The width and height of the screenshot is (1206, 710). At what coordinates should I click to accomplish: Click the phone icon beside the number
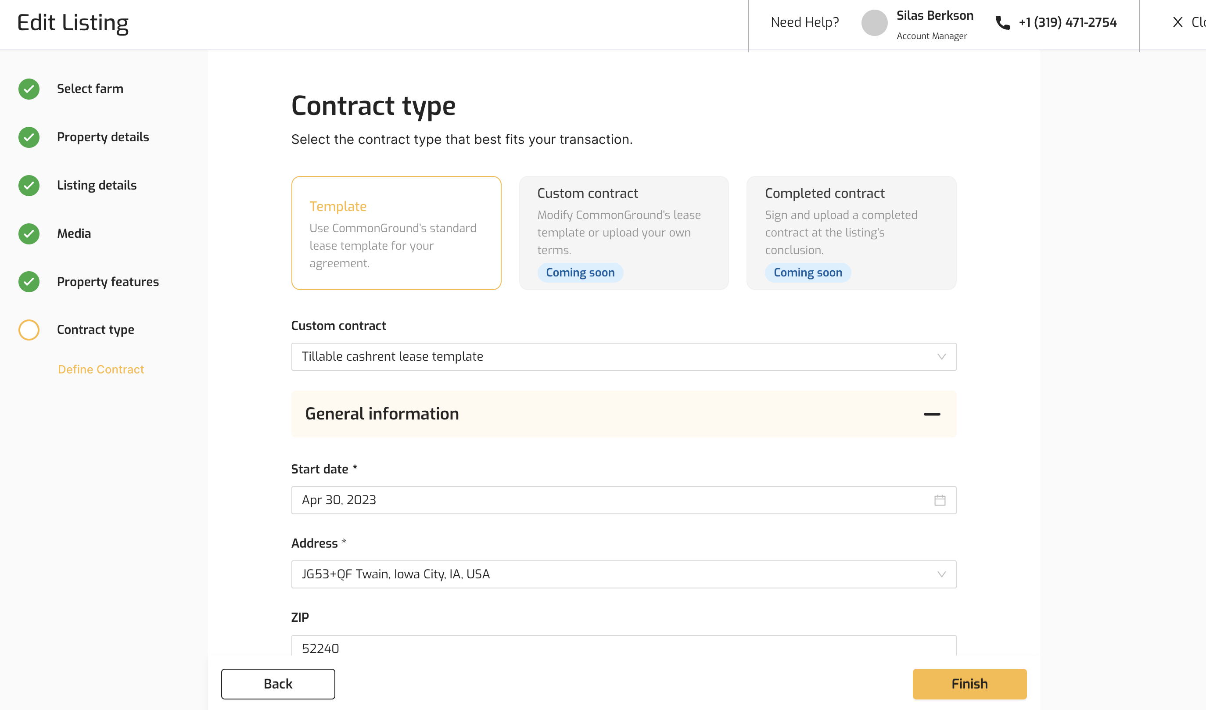[1002, 22]
